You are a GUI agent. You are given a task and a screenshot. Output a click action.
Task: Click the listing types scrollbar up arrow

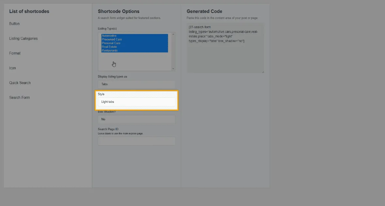(173, 34)
